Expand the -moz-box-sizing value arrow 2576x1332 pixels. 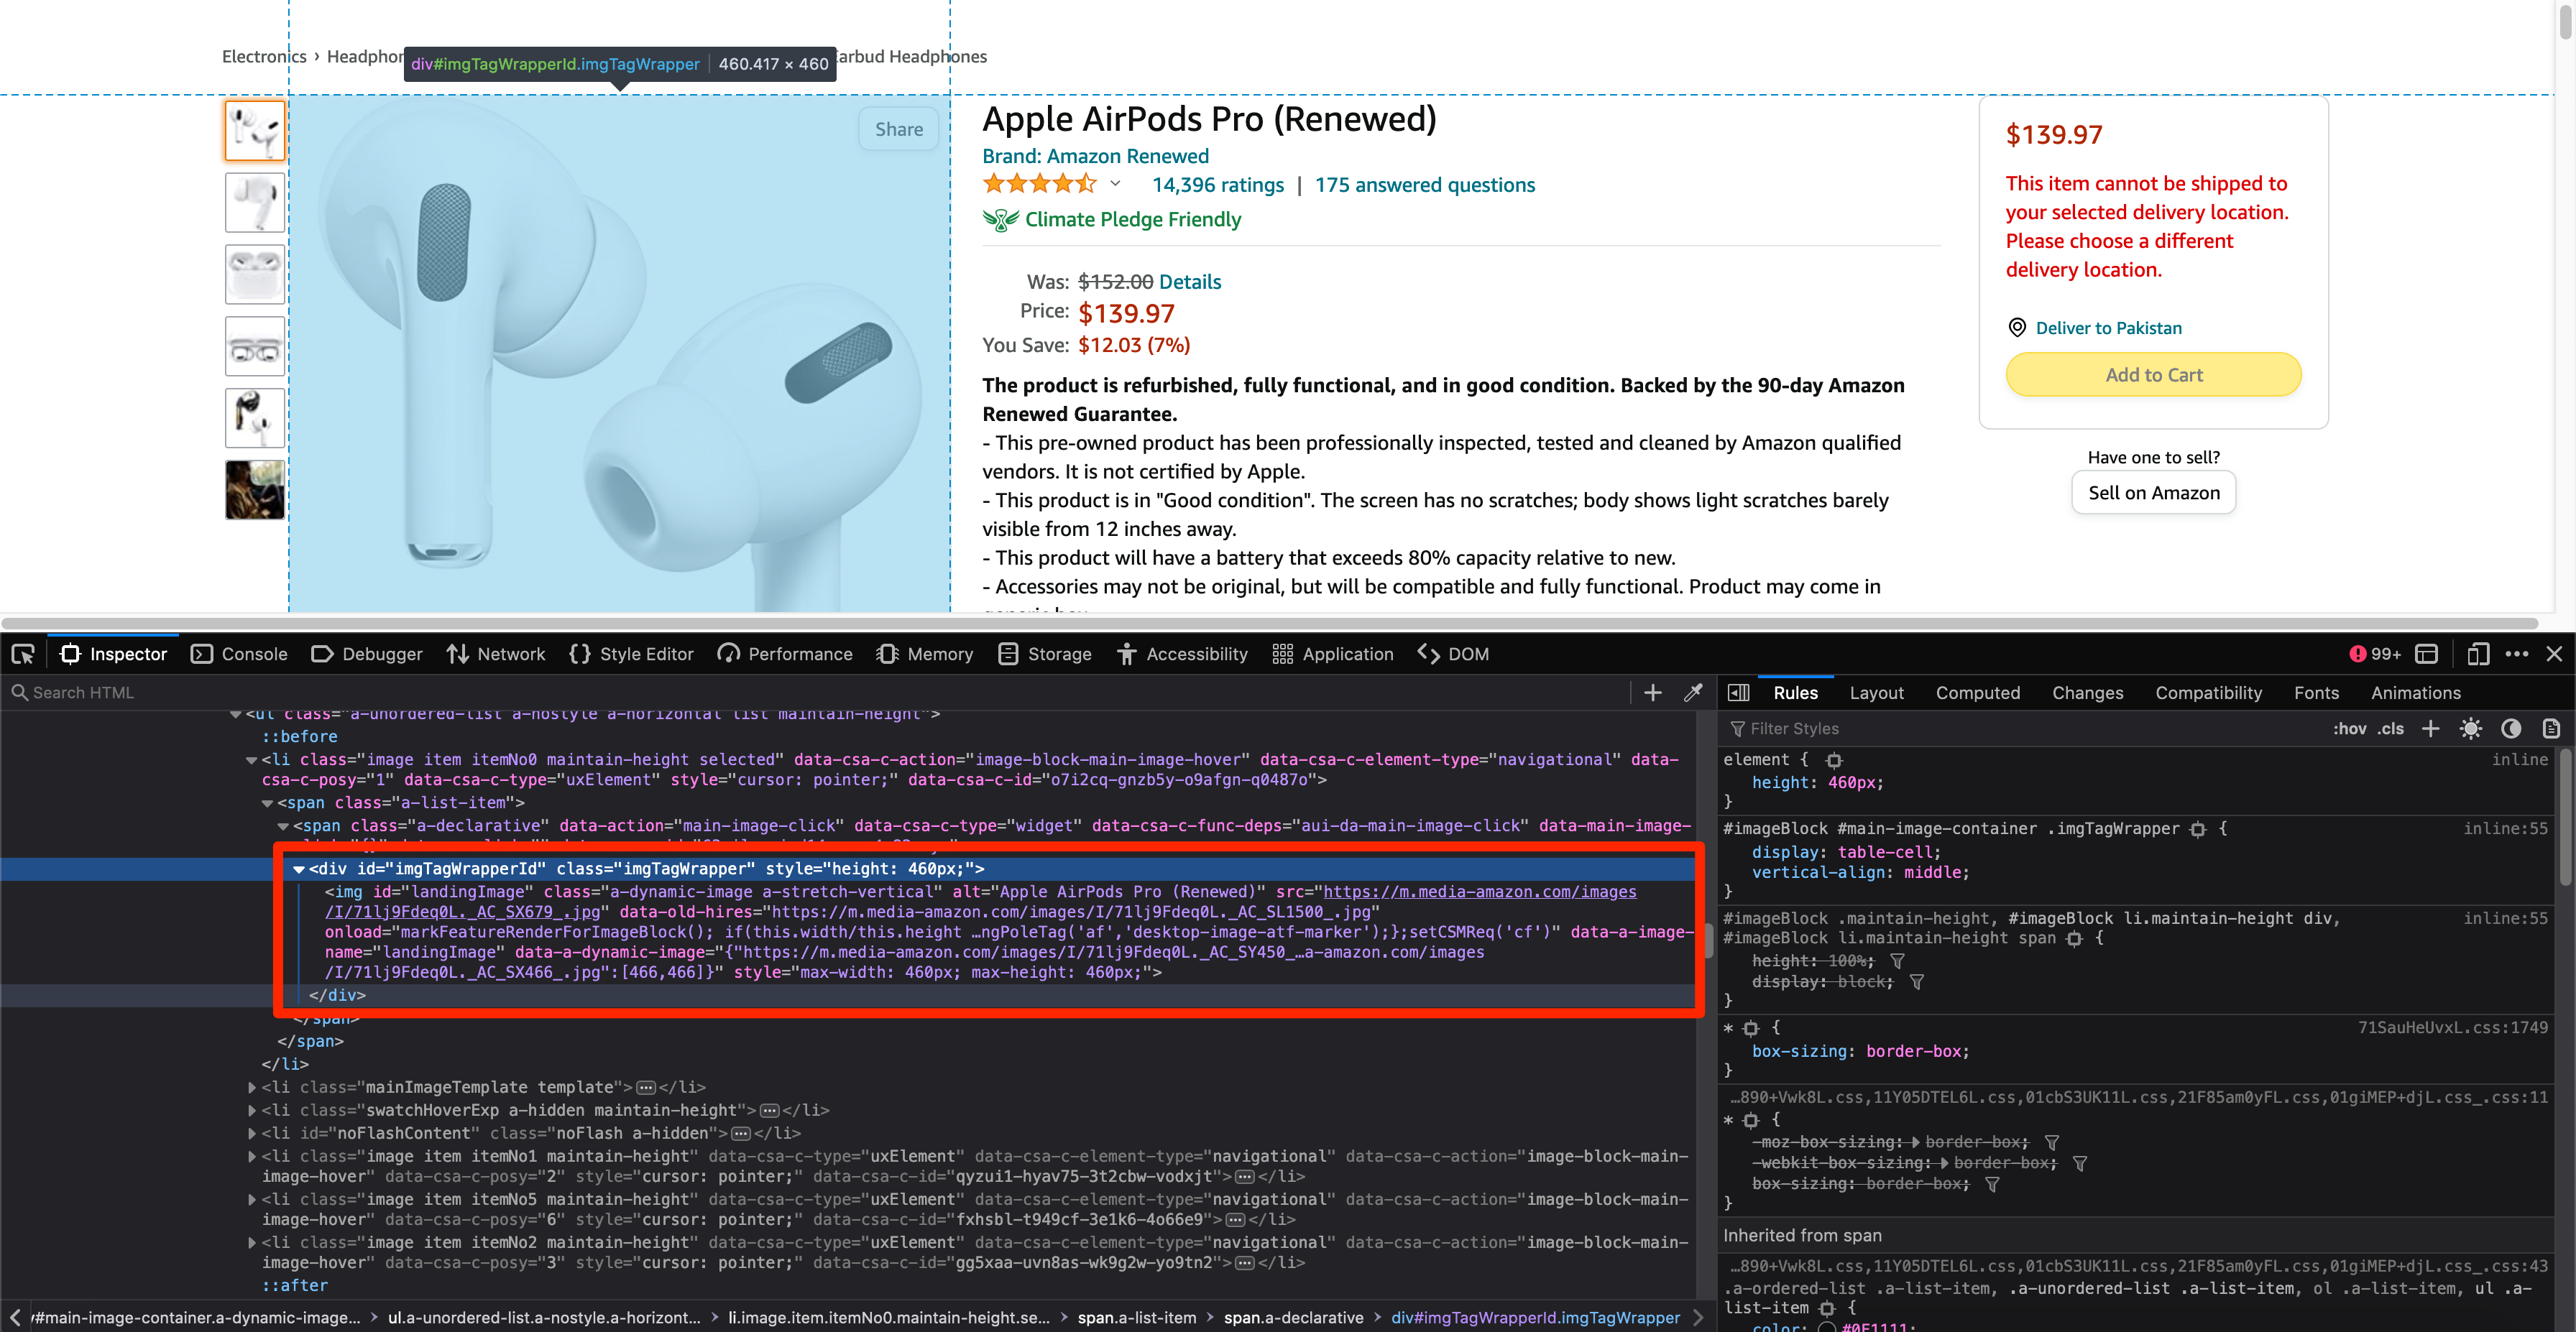1915,1142
